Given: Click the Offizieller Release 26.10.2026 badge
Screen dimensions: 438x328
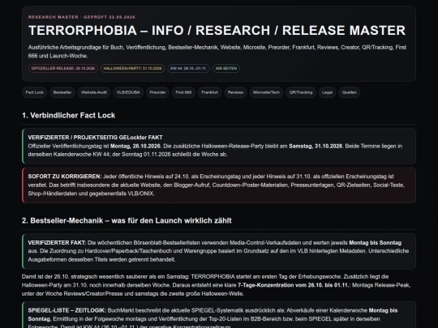Looking at the screenshot, I should tap(63, 68).
